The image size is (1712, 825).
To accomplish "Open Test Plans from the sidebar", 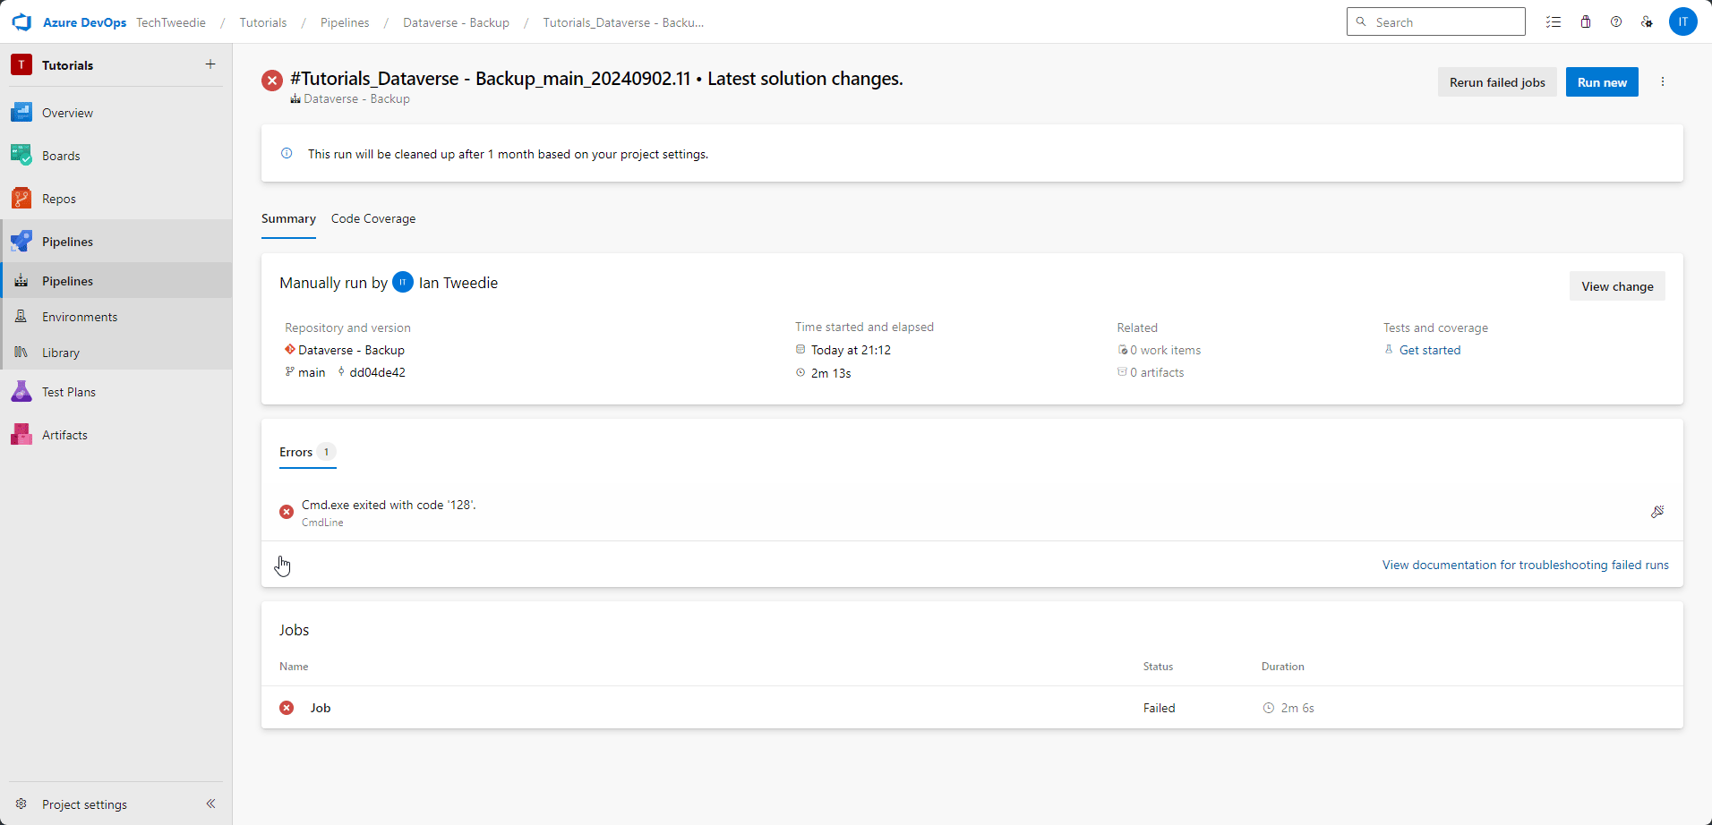I will [x=67, y=391].
